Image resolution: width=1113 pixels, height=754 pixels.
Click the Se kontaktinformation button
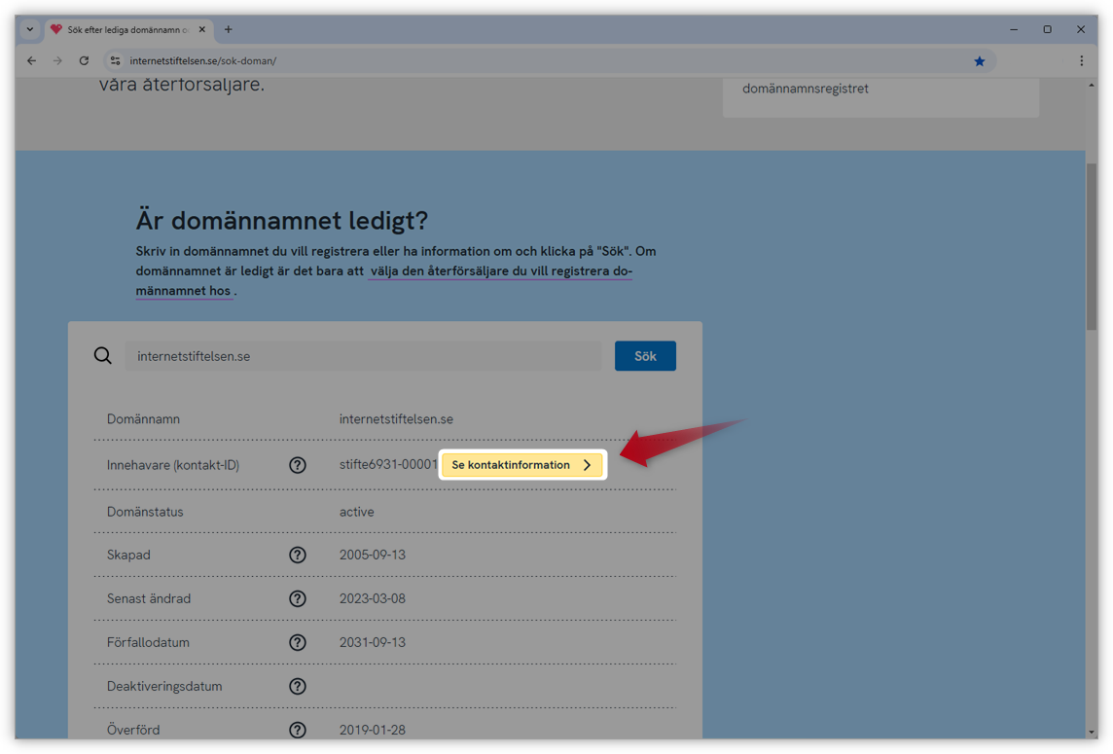[513, 465]
